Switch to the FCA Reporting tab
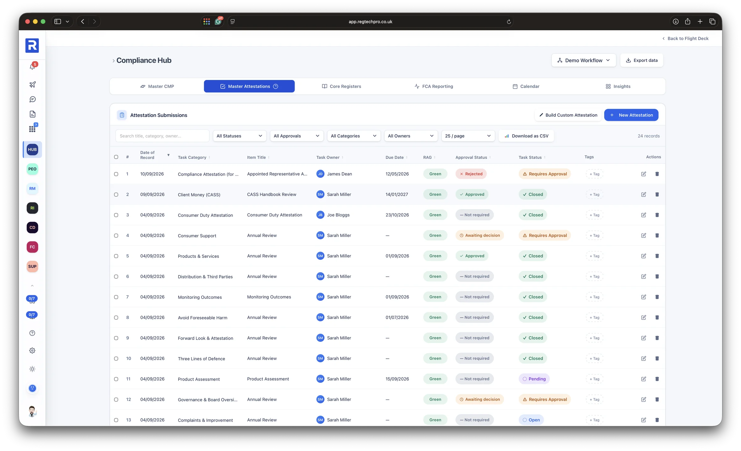The width and height of the screenshot is (741, 451). 434,86
